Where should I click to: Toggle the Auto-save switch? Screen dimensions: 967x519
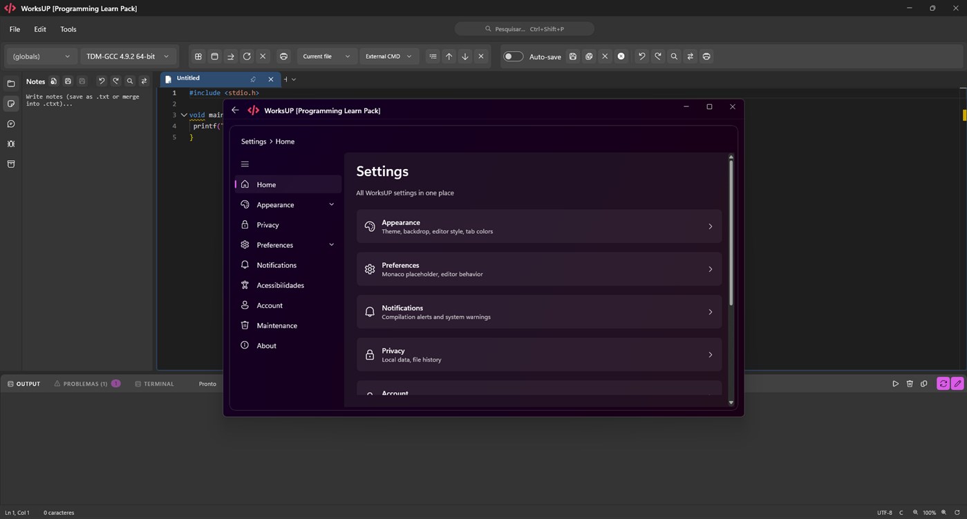pos(513,57)
